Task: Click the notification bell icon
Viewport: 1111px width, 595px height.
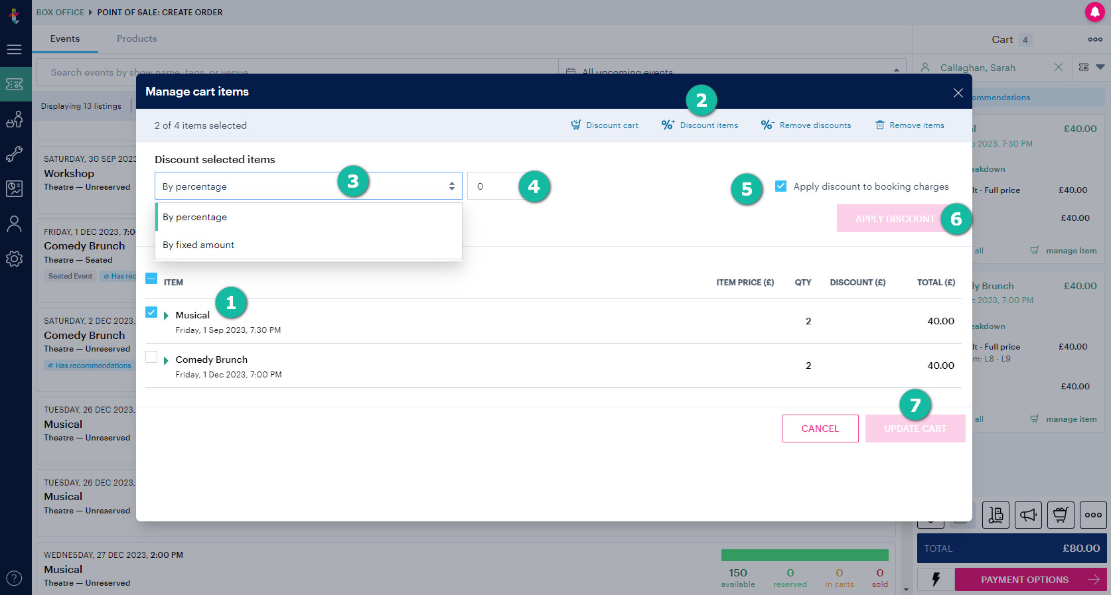Action: click(1094, 12)
